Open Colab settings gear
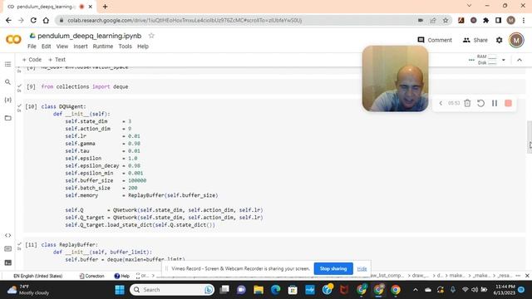 click(499, 40)
